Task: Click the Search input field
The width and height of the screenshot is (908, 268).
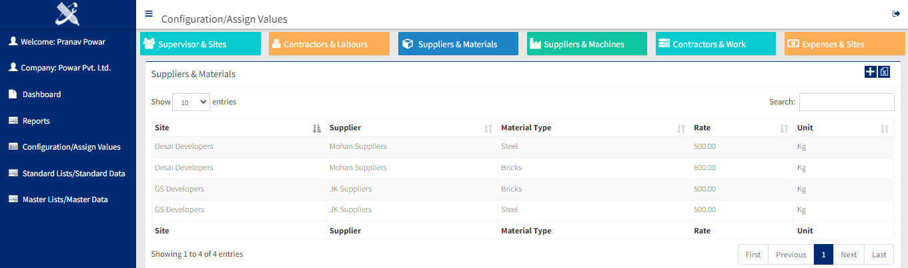Action: pyautogui.click(x=847, y=102)
